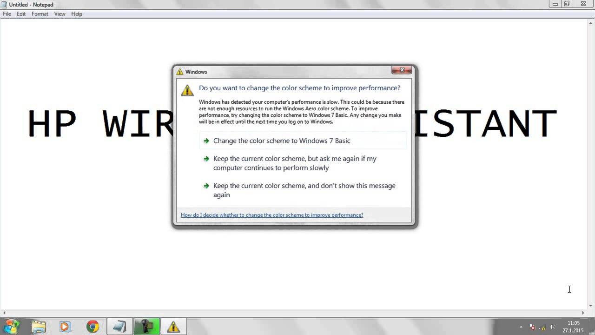Close the Windows color scheme dialog
The height and width of the screenshot is (335, 595).
click(x=402, y=70)
